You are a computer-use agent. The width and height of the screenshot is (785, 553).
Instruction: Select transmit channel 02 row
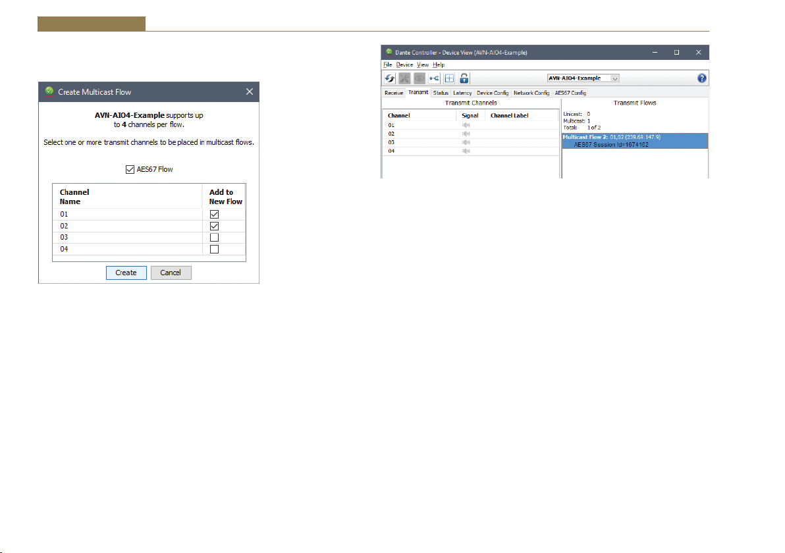pyautogui.click(x=471, y=134)
